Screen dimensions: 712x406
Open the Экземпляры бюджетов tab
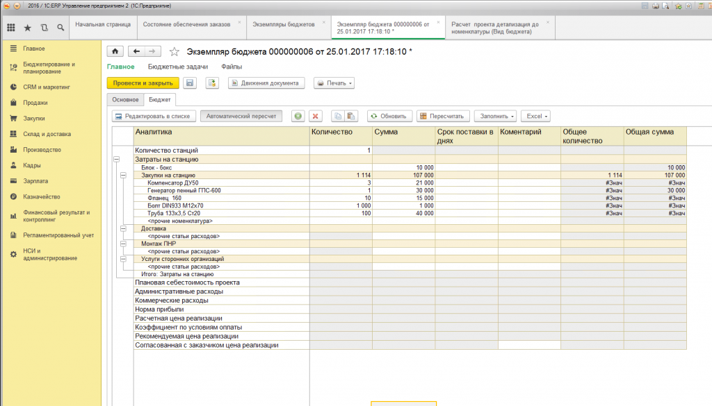point(283,24)
